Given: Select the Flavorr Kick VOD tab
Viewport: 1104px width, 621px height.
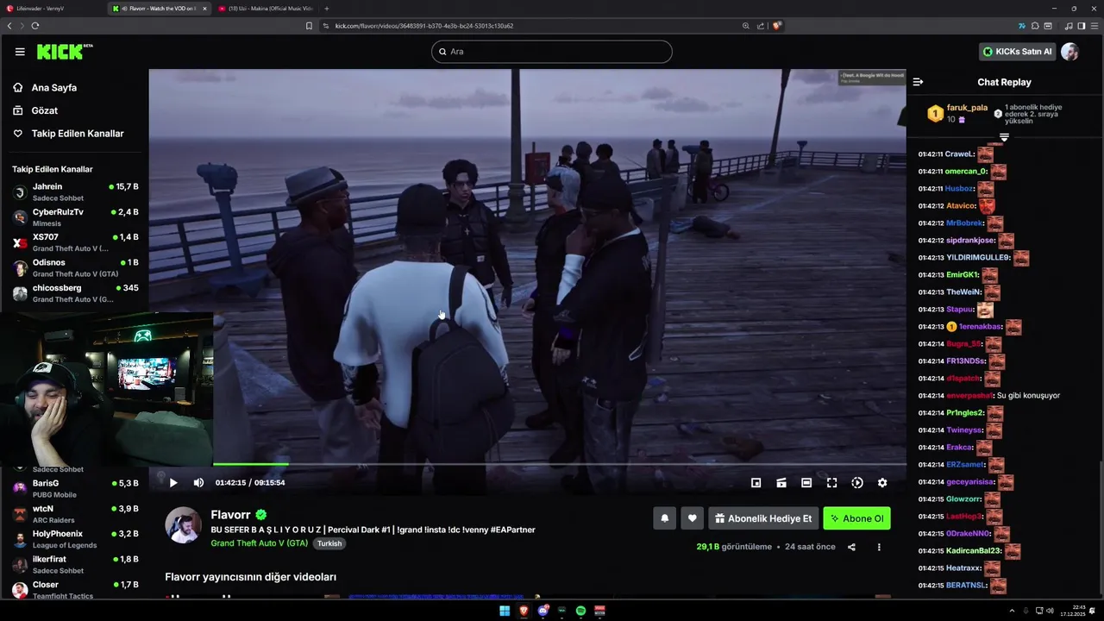Looking at the screenshot, I should pos(160,9).
